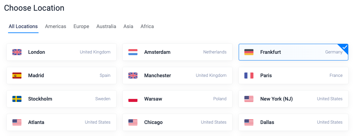Switch to the Americas tab

56,26
